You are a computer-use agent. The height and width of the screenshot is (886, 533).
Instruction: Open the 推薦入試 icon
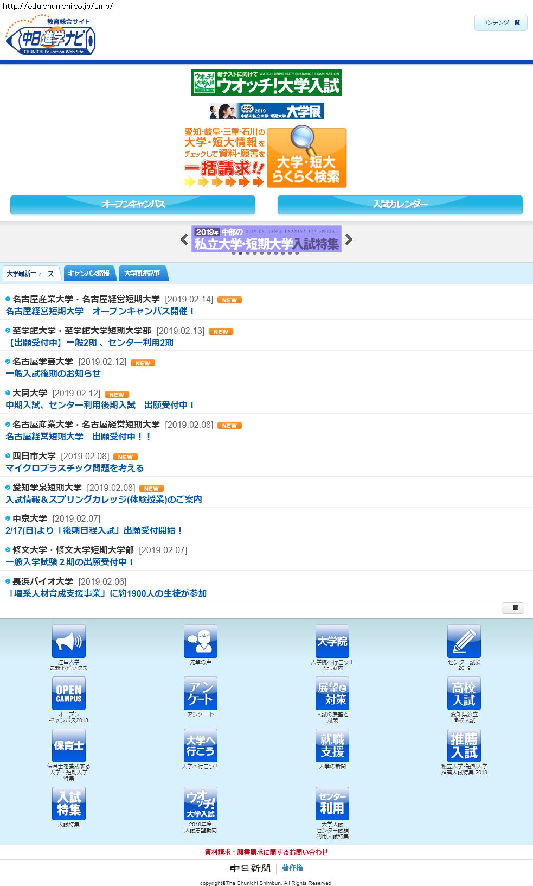pyautogui.click(x=464, y=745)
